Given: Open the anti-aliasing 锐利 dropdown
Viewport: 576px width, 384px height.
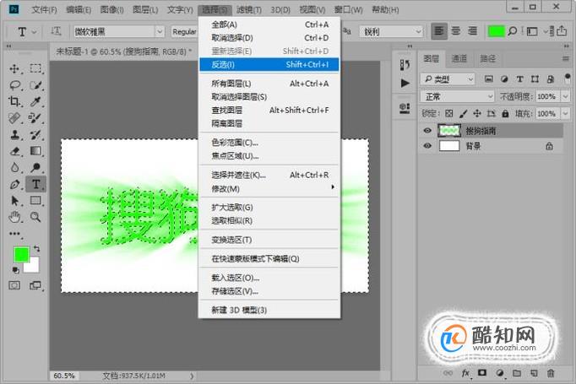Looking at the screenshot, I should 392,31.
